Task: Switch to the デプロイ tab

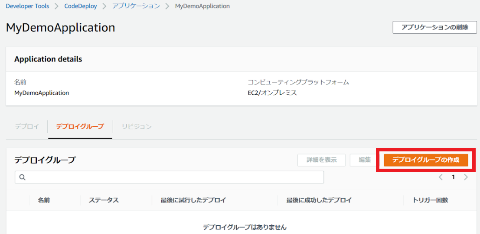Action: point(26,126)
